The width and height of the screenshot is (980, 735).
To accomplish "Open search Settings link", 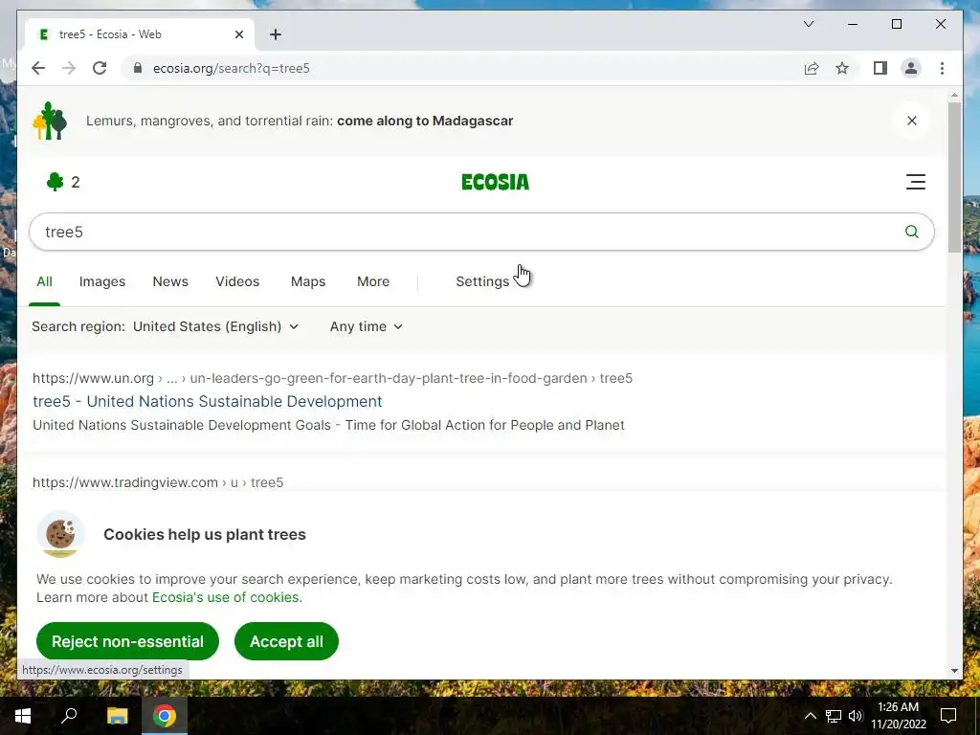I will tap(482, 281).
